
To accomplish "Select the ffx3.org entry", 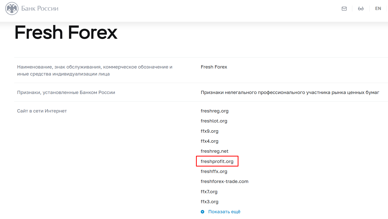I will click(209, 202).
